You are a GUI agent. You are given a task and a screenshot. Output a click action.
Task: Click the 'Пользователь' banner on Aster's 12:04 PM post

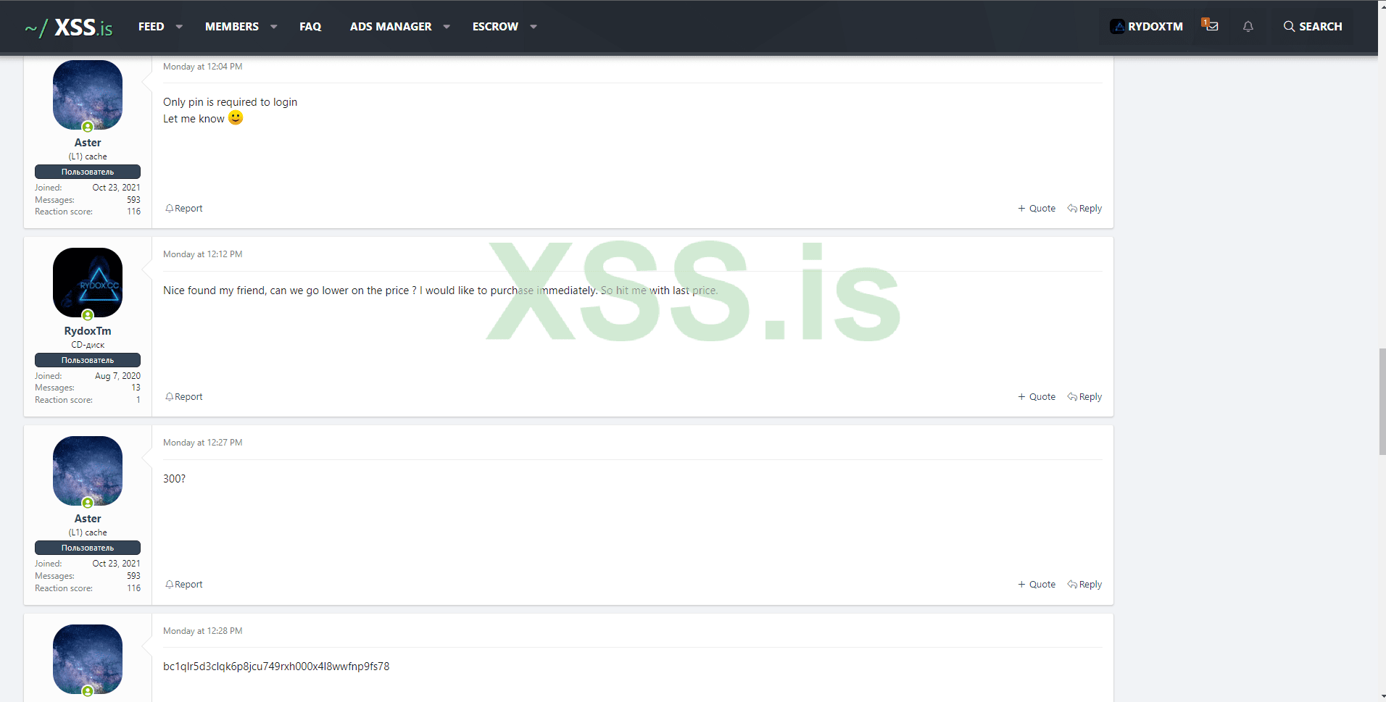coord(88,172)
